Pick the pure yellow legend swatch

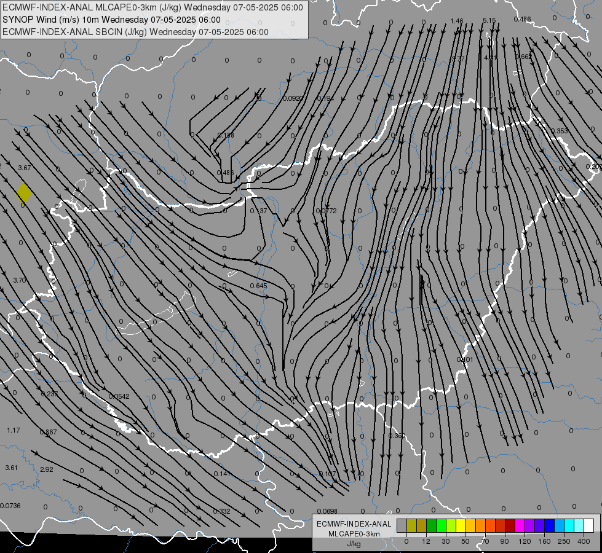461,525
